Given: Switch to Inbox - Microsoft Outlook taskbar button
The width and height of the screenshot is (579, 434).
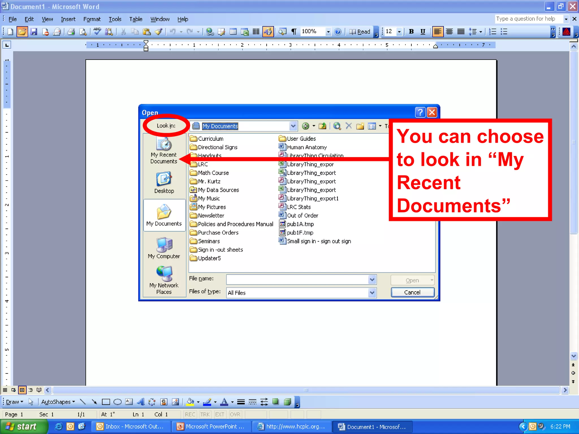Looking at the screenshot, I should point(132,427).
